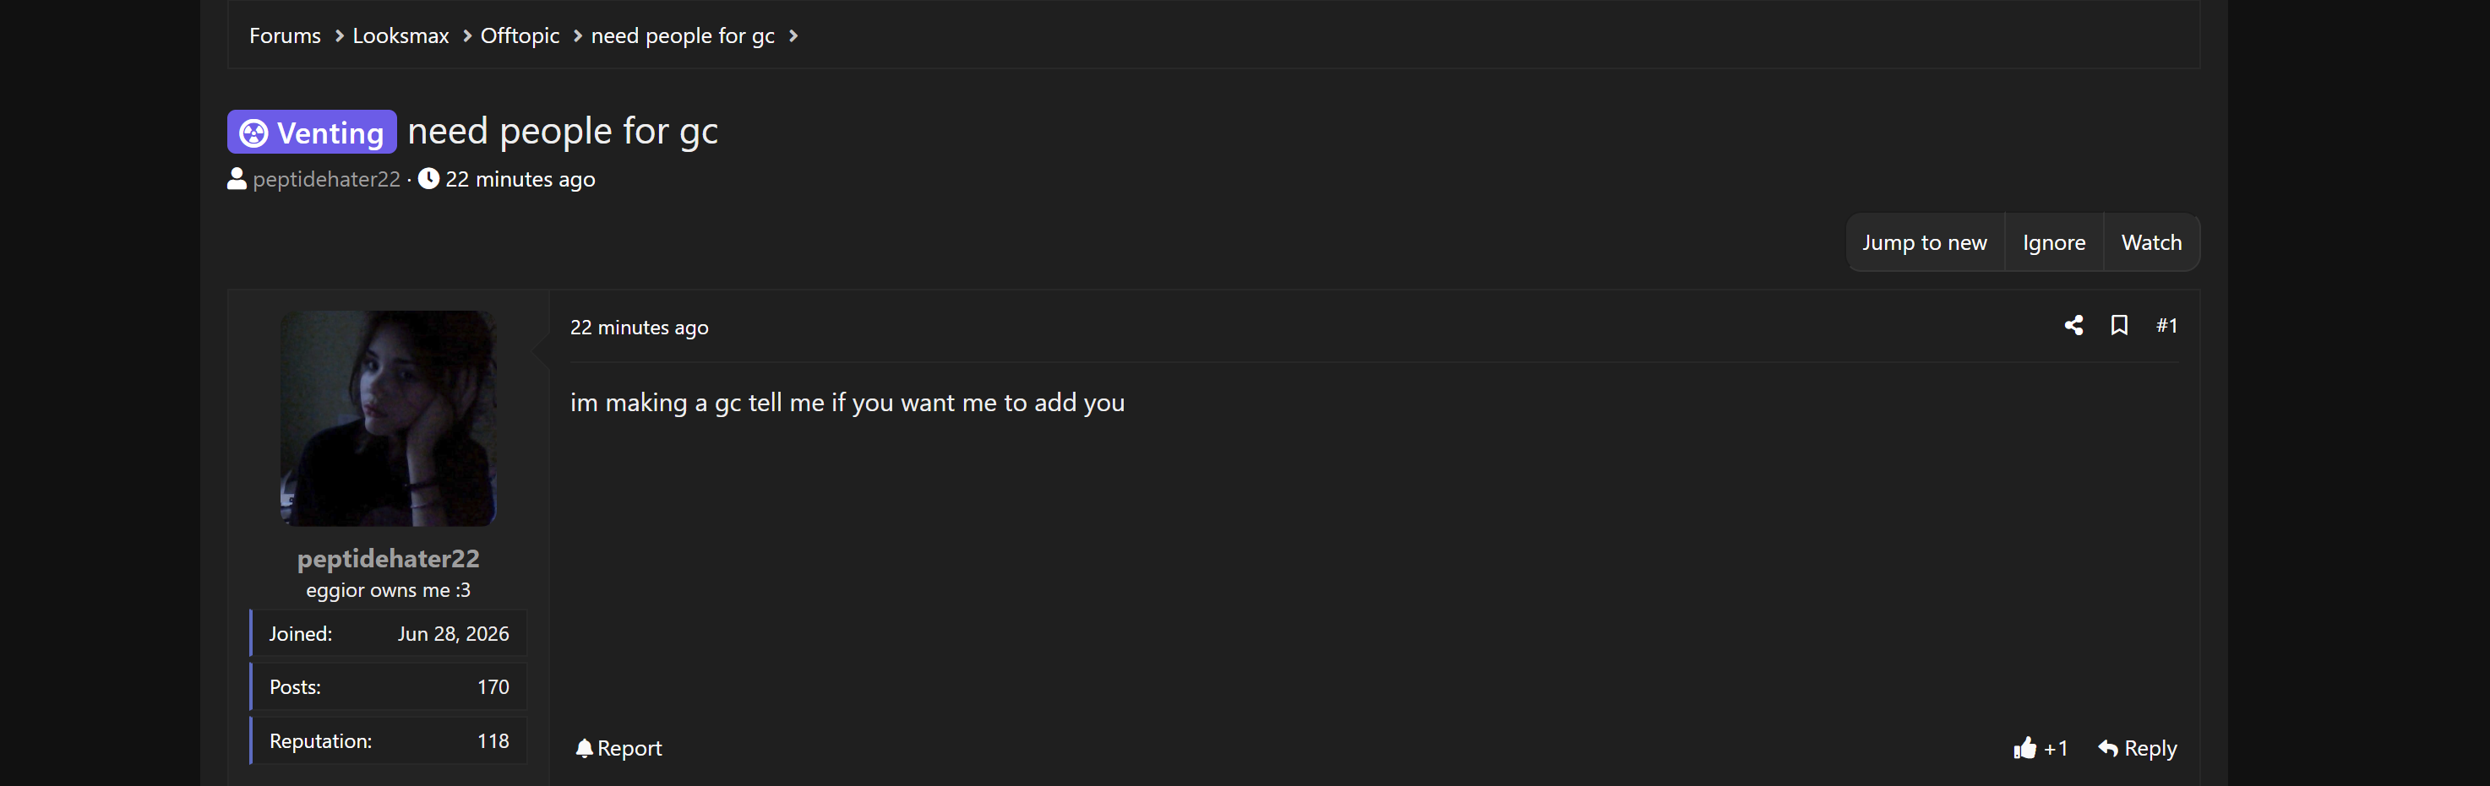Open peptidehater22 profile name under avatar
The width and height of the screenshot is (2490, 786).
pyautogui.click(x=389, y=558)
